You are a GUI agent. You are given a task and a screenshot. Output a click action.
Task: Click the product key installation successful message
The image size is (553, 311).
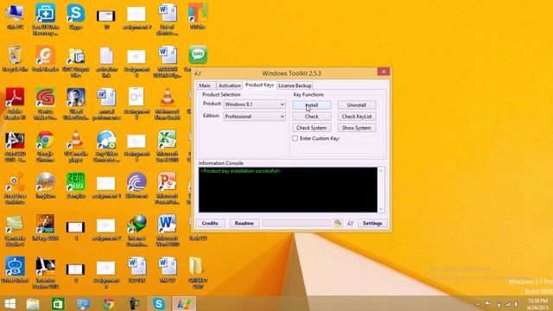pyautogui.click(x=240, y=171)
